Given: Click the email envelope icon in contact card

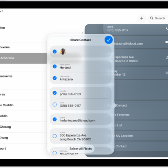Looking at the screenshot, I should 167,42.
